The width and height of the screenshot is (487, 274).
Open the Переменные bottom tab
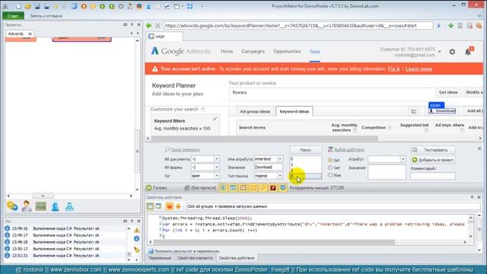pos(160,258)
